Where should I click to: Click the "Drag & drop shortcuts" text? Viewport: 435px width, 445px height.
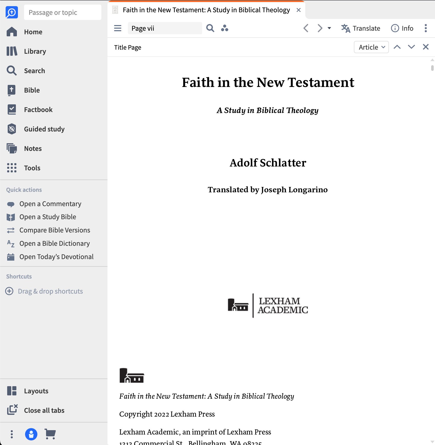coord(50,291)
